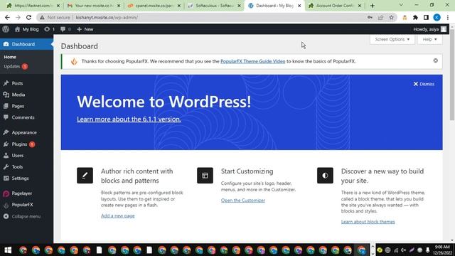Click the browser address bar URL
This screenshot has width=455, height=256.
[x=107, y=17]
